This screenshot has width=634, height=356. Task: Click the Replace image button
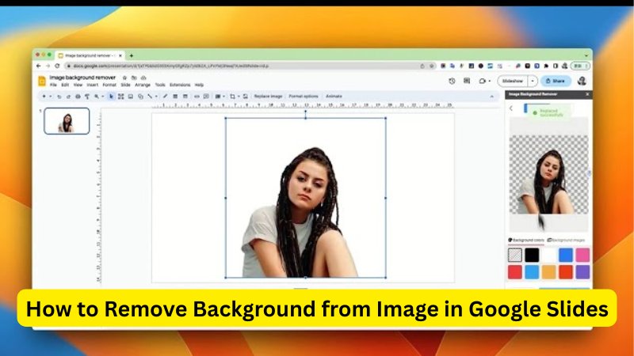pos(268,97)
